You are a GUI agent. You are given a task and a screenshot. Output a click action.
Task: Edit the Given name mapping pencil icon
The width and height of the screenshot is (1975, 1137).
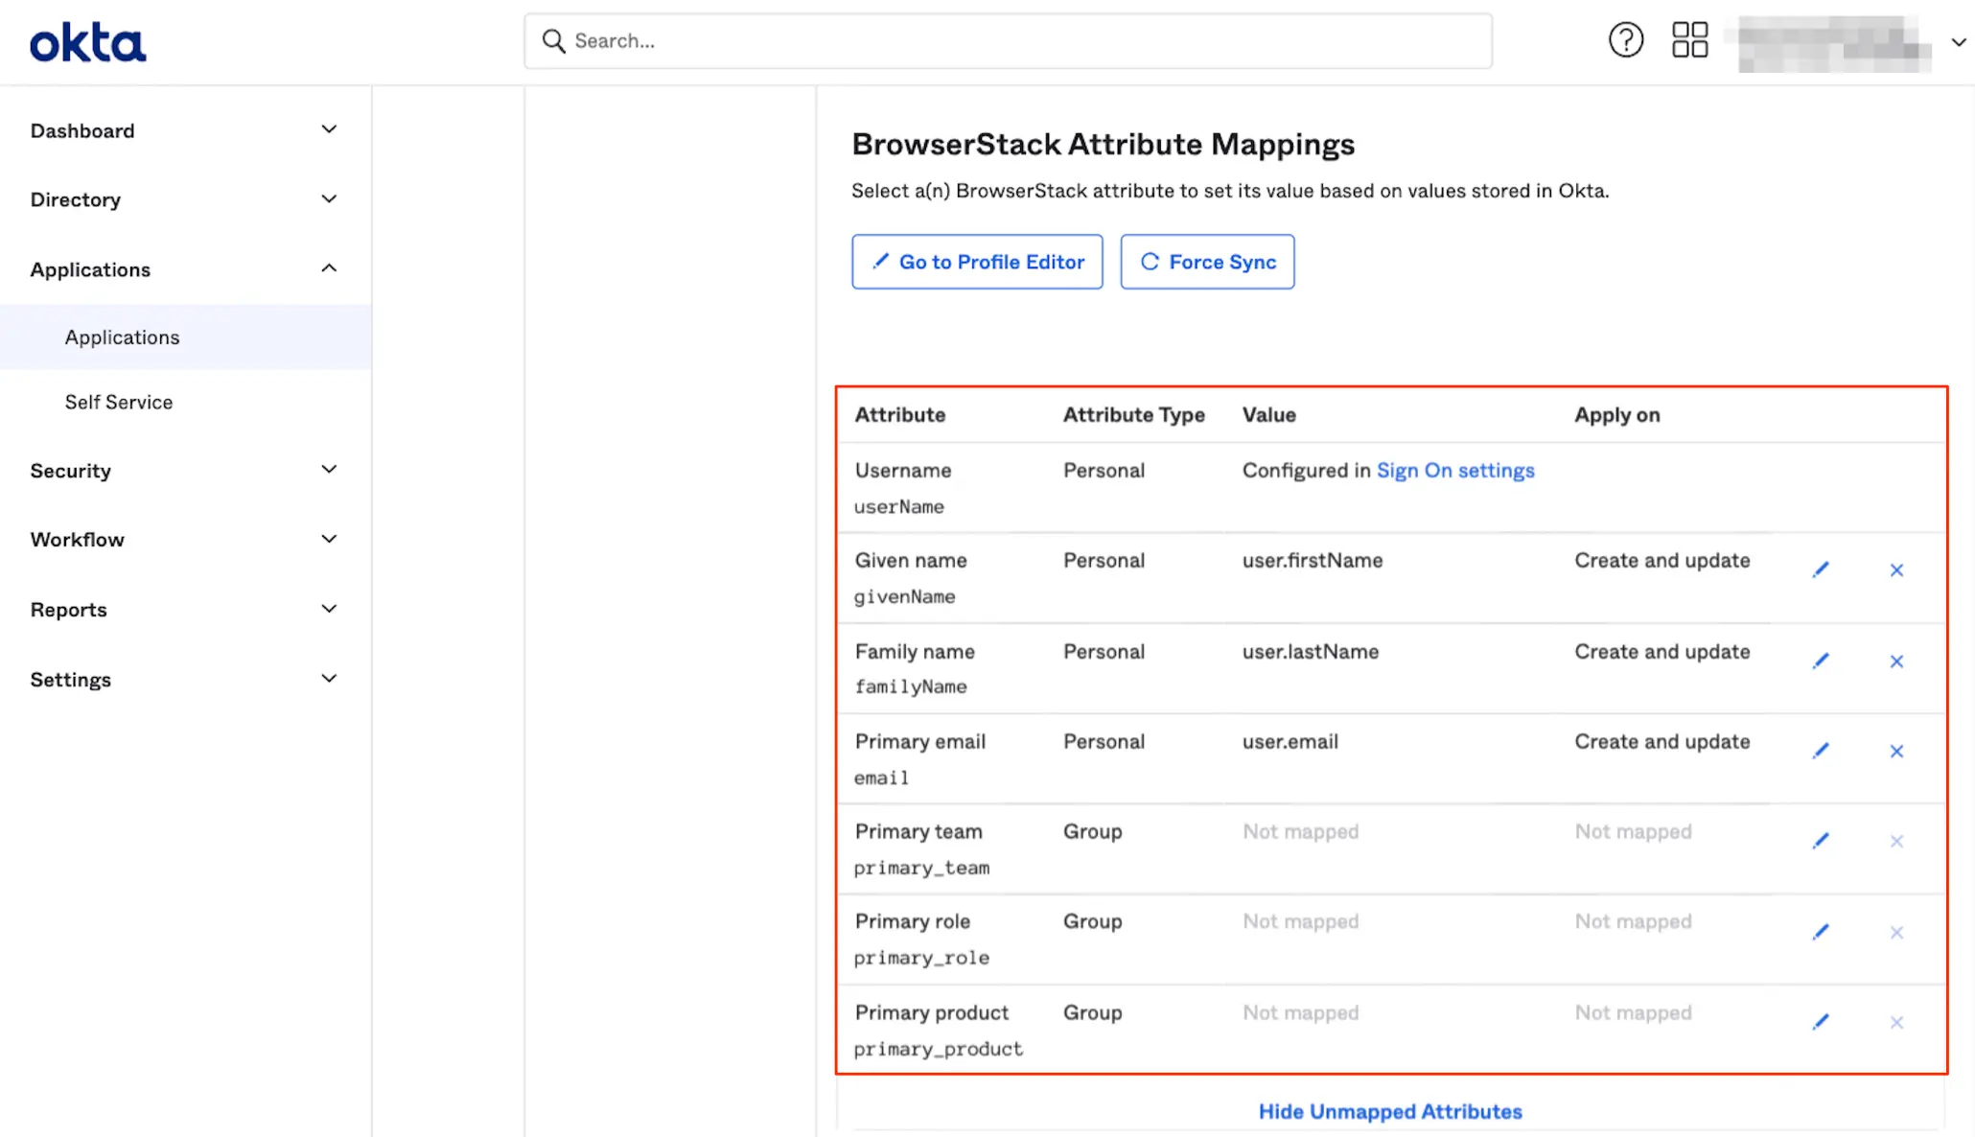pos(1821,570)
